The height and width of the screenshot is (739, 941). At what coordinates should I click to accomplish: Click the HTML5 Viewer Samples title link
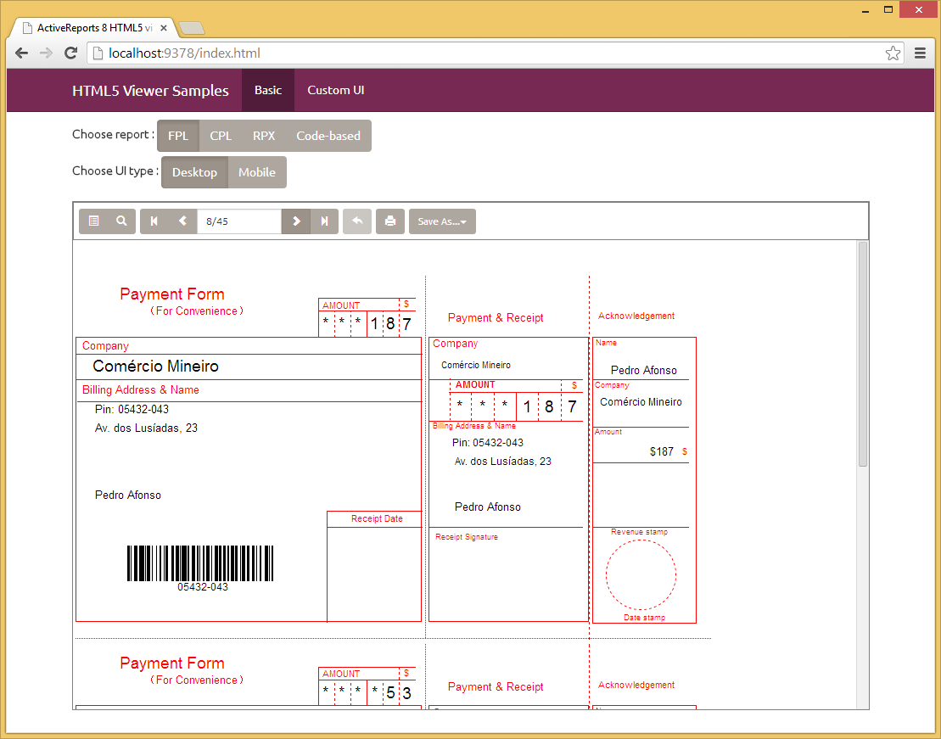[150, 91]
